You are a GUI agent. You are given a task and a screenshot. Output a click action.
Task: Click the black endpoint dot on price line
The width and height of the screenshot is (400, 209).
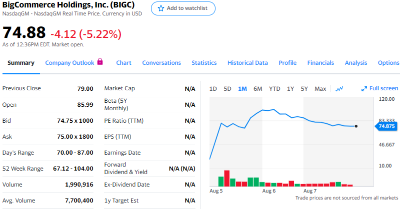(356, 126)
